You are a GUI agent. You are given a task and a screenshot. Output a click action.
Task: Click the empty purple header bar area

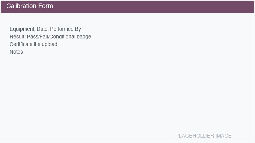point(153,6)
